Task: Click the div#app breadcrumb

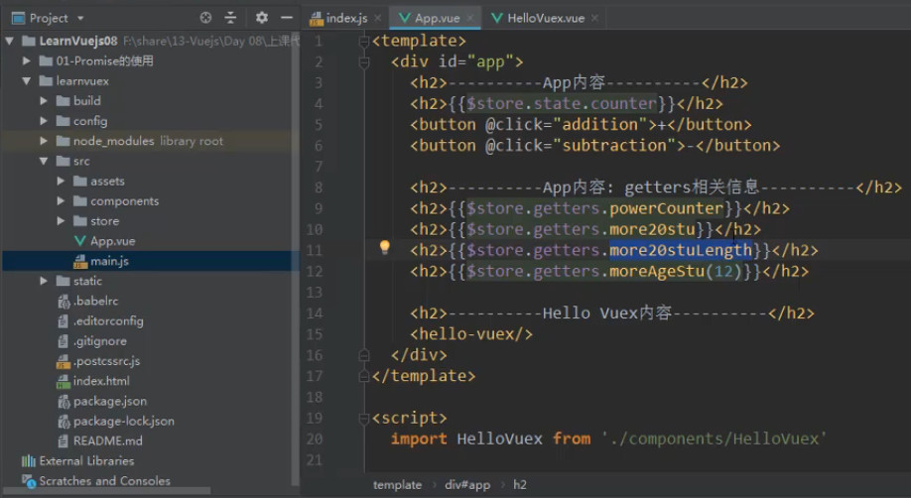Action: tap(467, 485)
